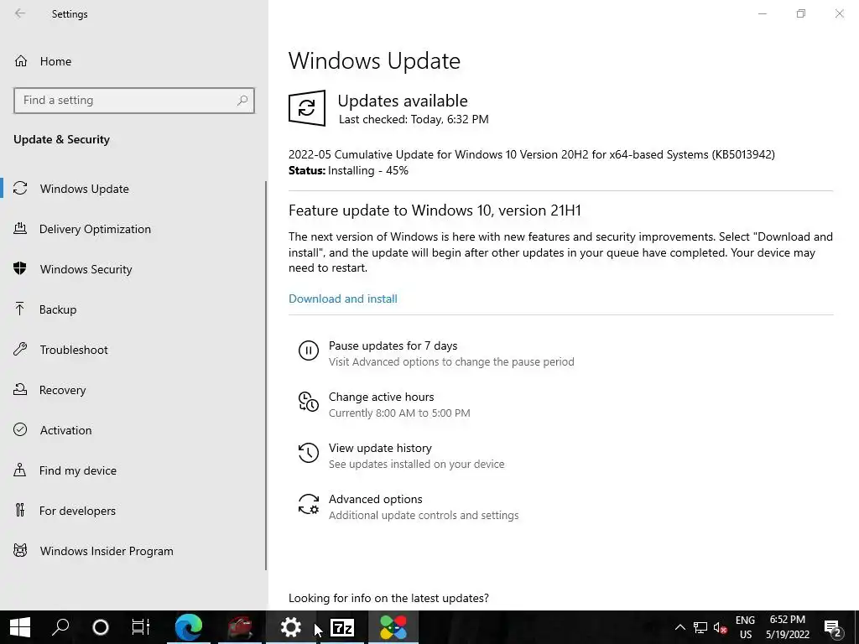The height and width of the screenshot is (644, 859).
Task: Show hidden system tray icons
Action: click(x=679, y=627)
